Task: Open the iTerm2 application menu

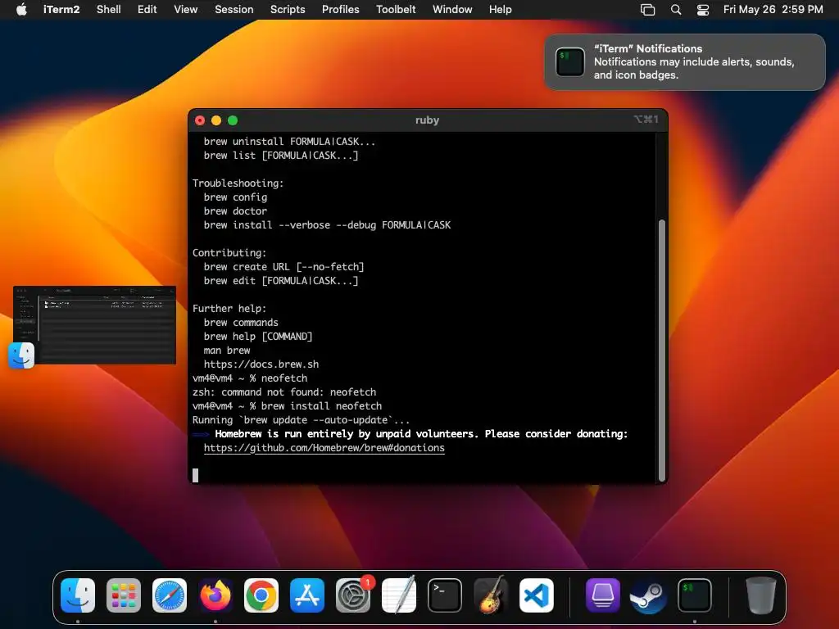Action: [61, 10]
